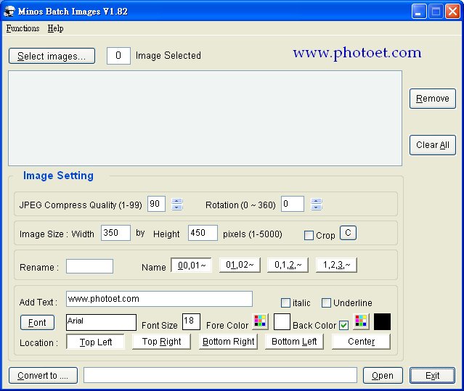Click the Font Size field
This screenshot has height=391, width=464.
(x=191, y=321)
